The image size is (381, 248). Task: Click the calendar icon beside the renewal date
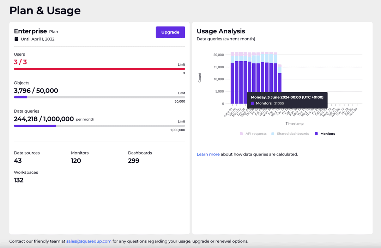16,39
